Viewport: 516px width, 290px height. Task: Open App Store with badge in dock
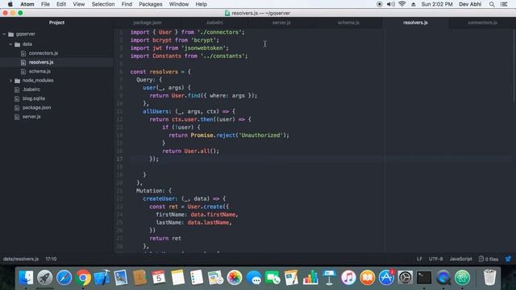[x=386, y=277]
